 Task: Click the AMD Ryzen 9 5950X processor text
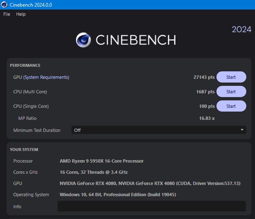102,161
